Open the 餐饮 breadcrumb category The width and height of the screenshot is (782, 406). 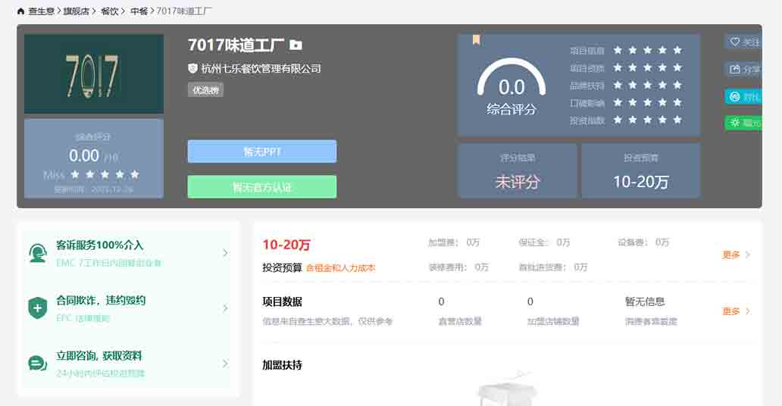tap(109, 11)
